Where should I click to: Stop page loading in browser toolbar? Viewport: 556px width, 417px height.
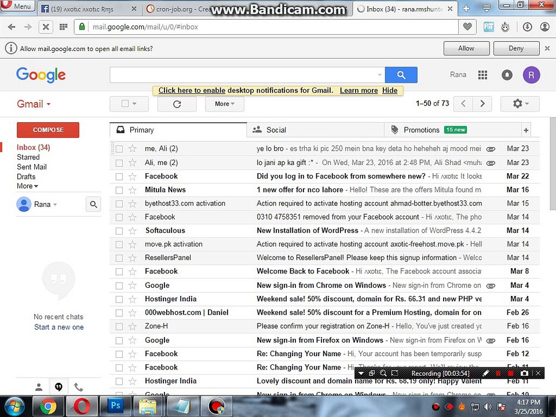click(46, 27)
